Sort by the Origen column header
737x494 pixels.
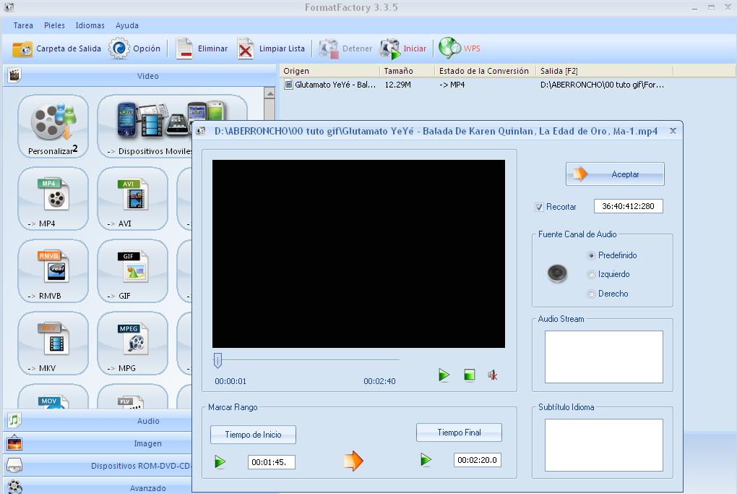330,71
